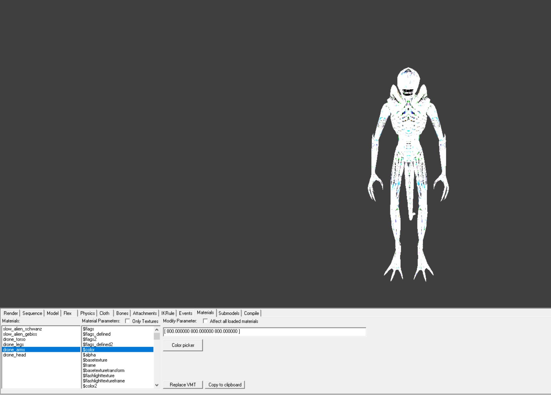Select the $flags_defined parameter
This screenshot has width=551, height=395.
(x=118, y=334)
